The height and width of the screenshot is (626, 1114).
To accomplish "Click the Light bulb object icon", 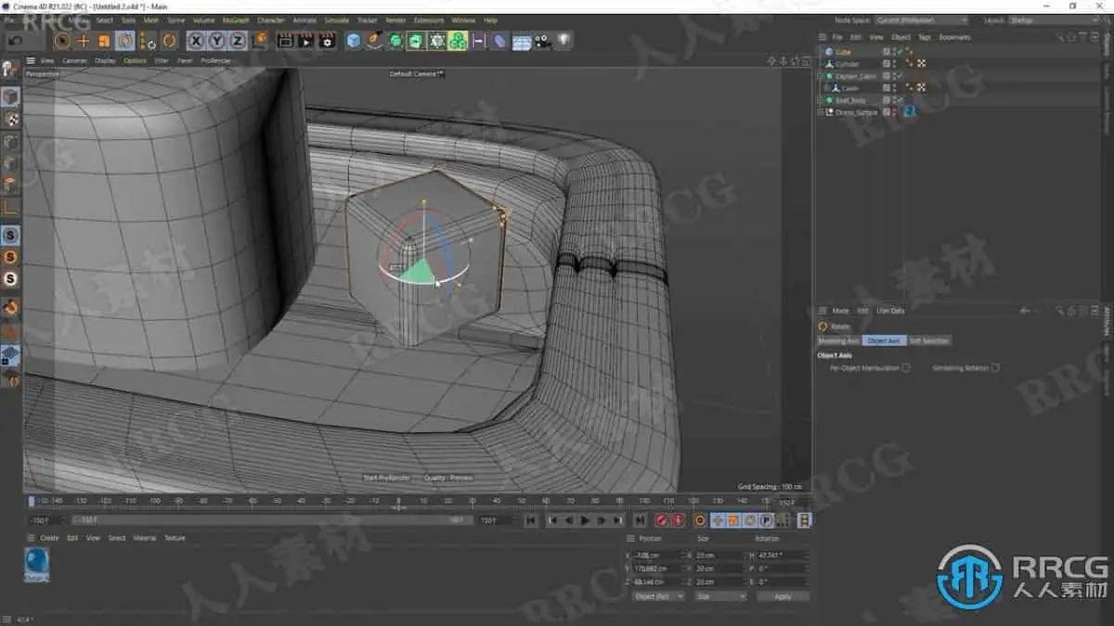I will click(x=563, y=41).
